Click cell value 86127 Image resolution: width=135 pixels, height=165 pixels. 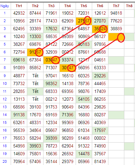click(100, 36)
